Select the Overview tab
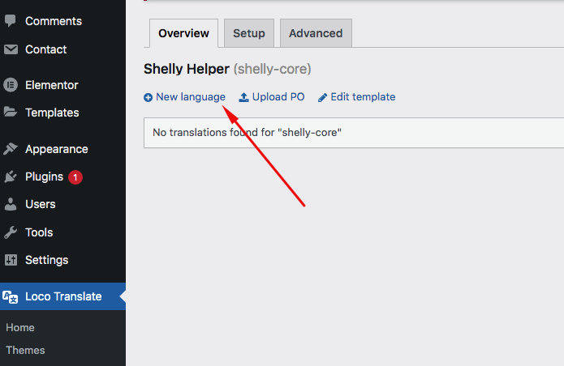 (x=183, y=33)
